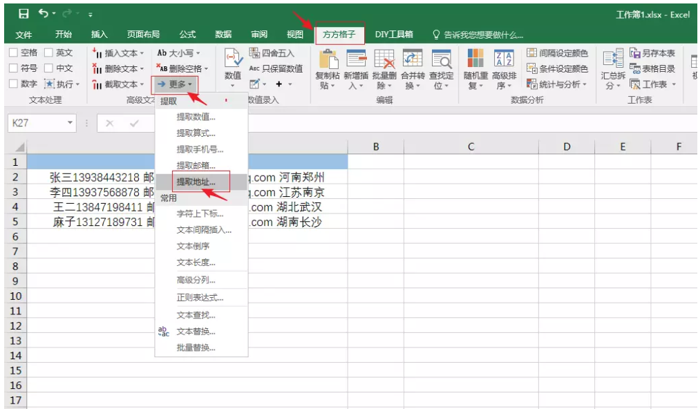This screenshot has width=698, height=409.
Task: Choose 提取数值... from the menu
Action: click(x=201, y=117)
